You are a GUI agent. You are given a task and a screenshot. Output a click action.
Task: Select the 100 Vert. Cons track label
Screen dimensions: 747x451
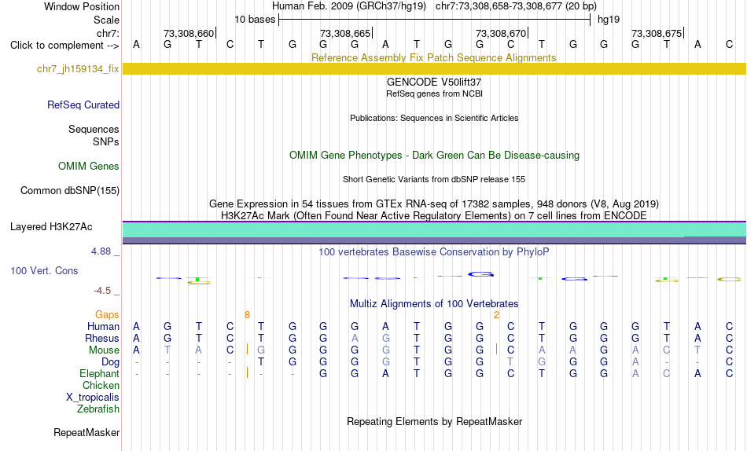point(44,270)
